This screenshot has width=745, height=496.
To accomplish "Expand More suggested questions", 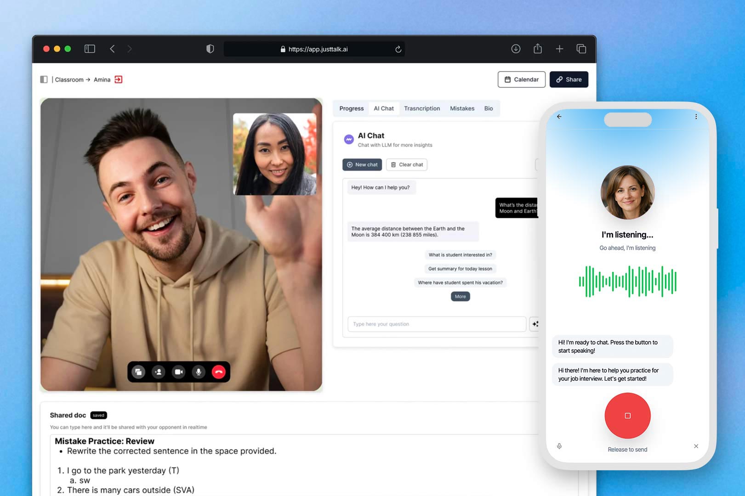I will point(460,296).
